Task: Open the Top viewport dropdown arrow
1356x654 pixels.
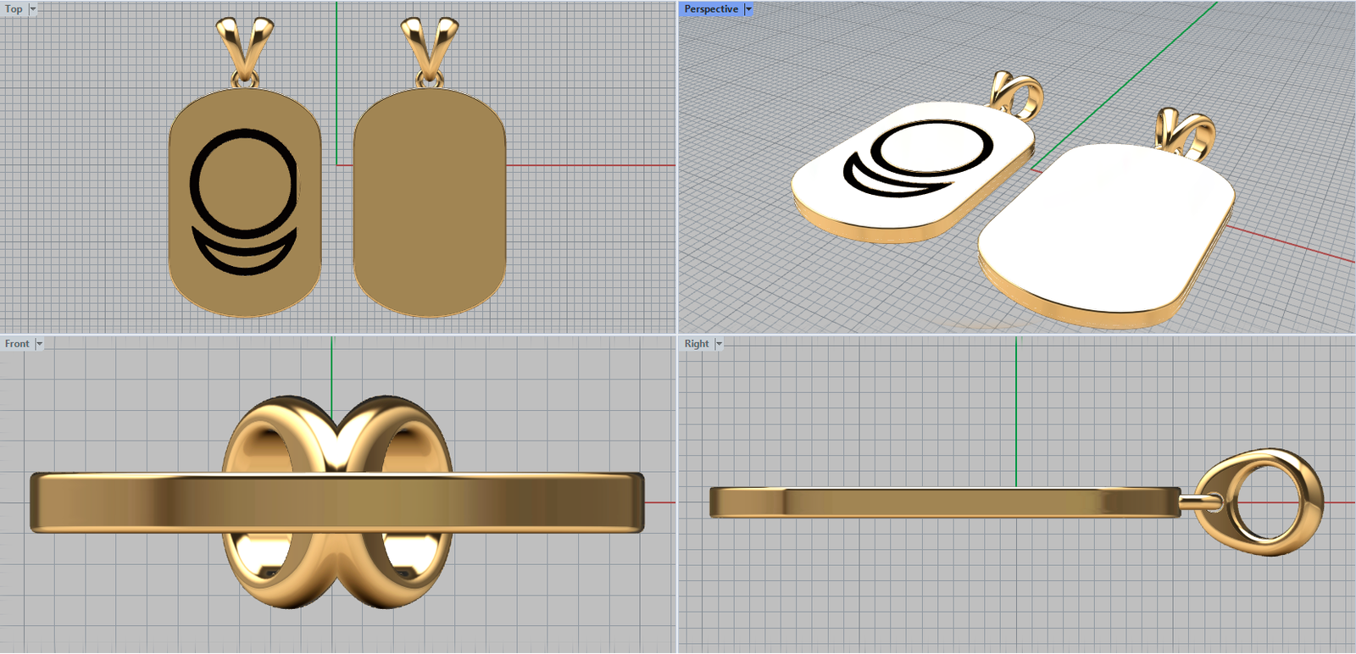Action: pos(33,9)
